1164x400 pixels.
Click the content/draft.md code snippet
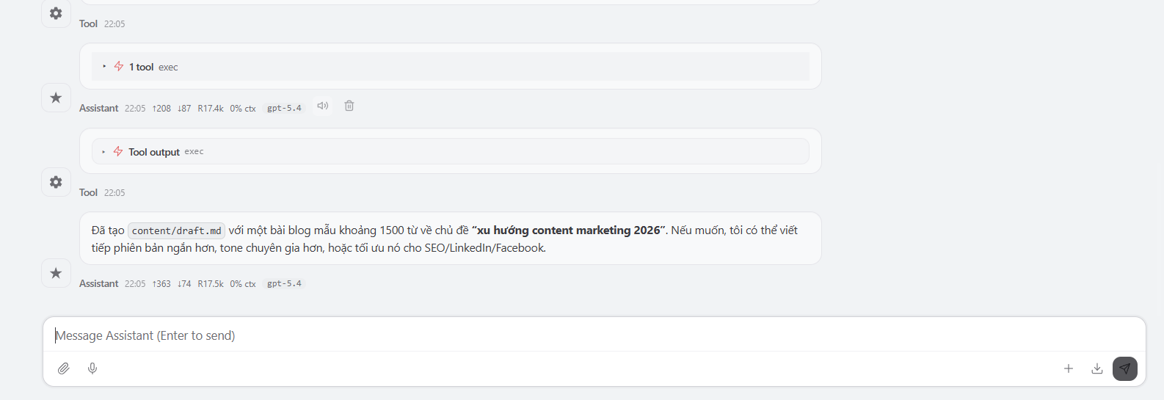coord(176,230)
